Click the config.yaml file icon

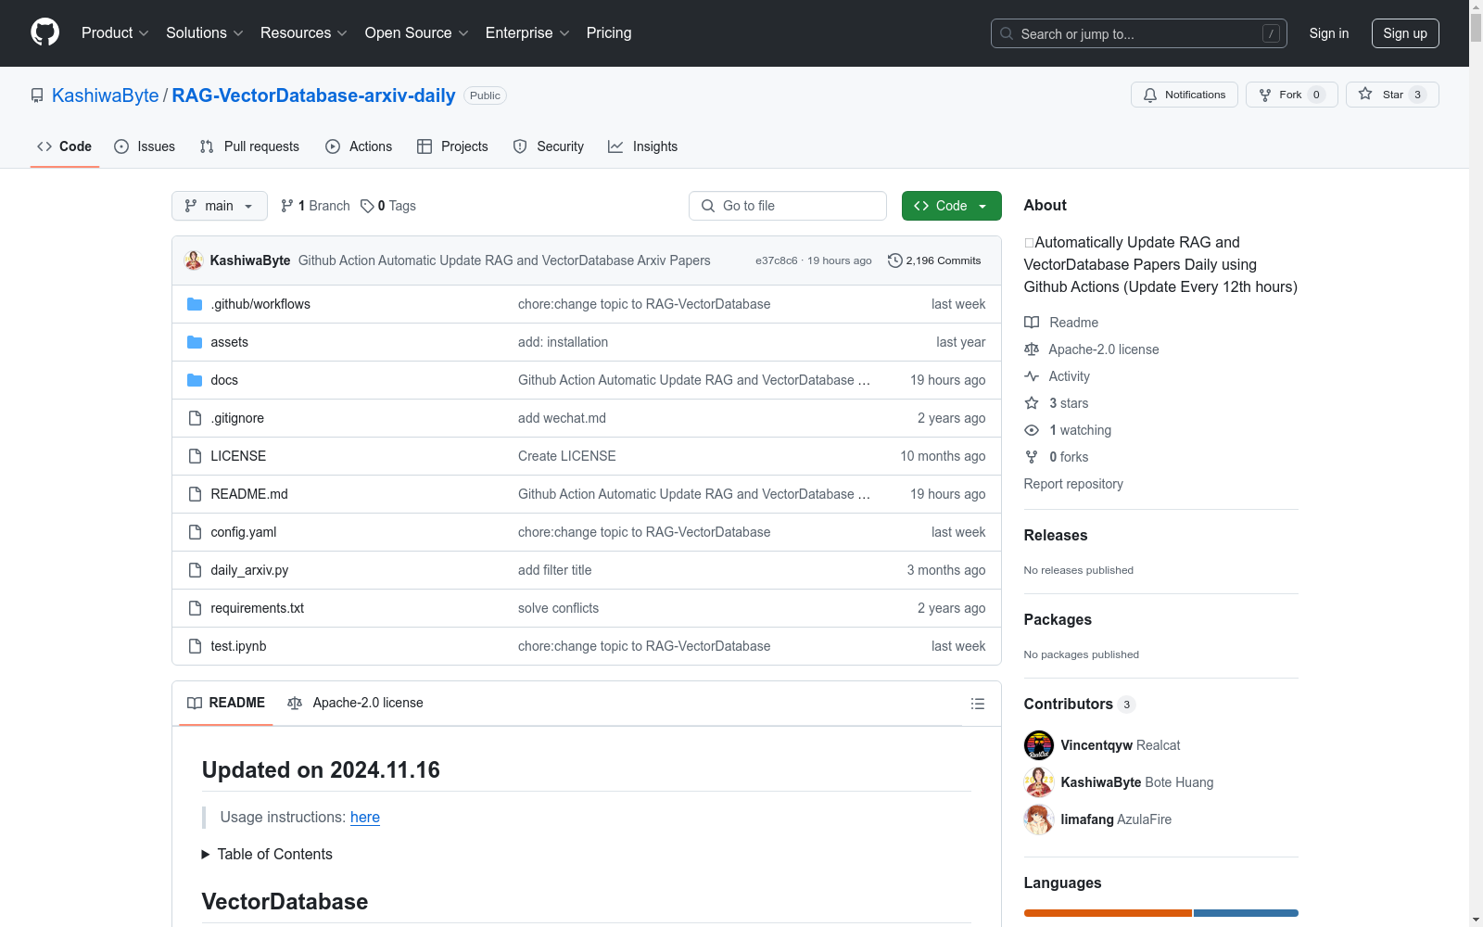pos(195,532)
